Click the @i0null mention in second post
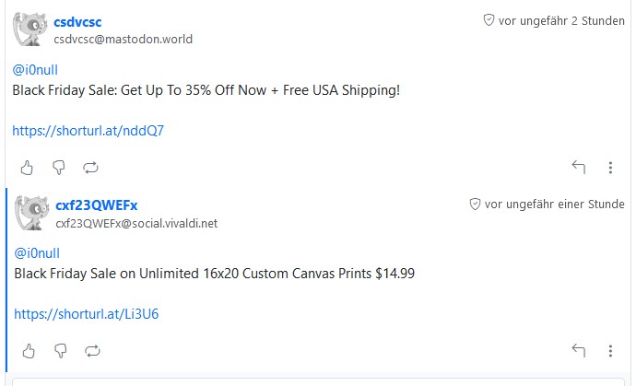This screenshot has width=636, height=386. 37,253
